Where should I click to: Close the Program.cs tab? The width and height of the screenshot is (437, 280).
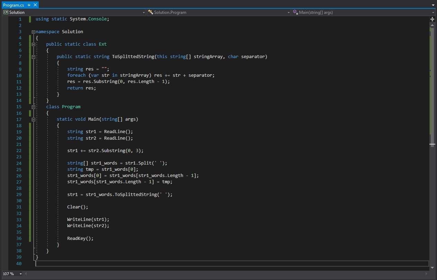pos(35,5)
